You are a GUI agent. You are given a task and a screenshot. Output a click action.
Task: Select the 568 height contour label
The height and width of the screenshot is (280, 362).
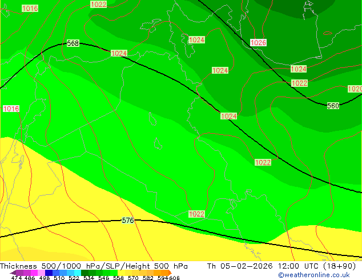pyautogui.click(x=73, y=43)
